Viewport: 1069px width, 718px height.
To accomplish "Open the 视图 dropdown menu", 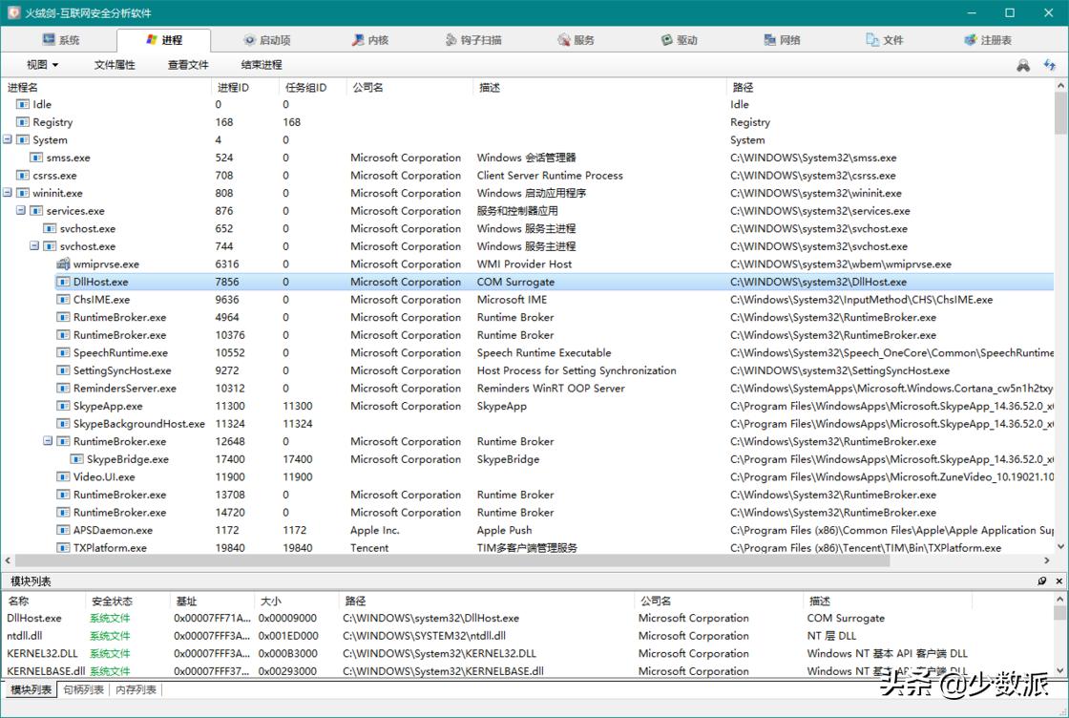I will 42,65.
